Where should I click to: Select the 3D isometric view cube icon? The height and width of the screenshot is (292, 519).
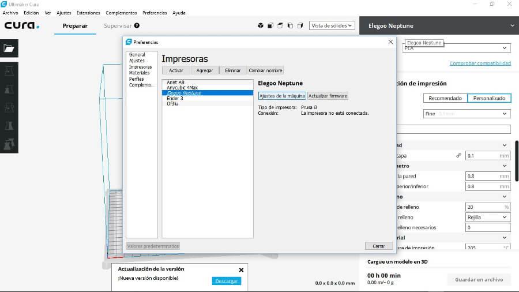pos(261,25)
